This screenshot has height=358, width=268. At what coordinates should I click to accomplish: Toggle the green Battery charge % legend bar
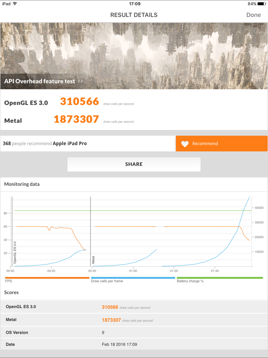tap(220, 278)
